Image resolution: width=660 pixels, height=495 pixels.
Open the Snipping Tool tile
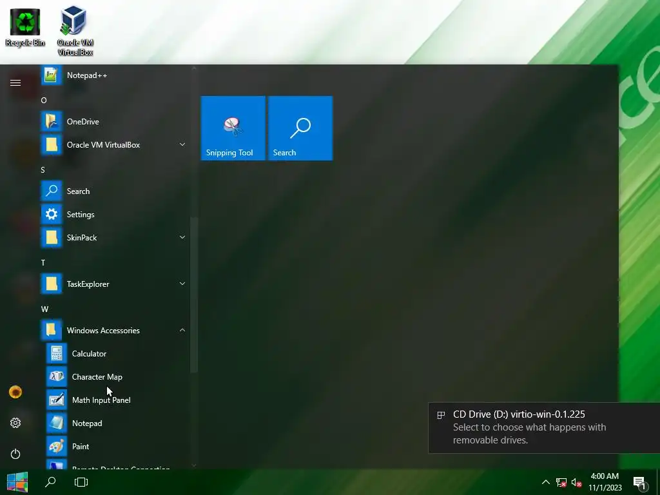233,128
